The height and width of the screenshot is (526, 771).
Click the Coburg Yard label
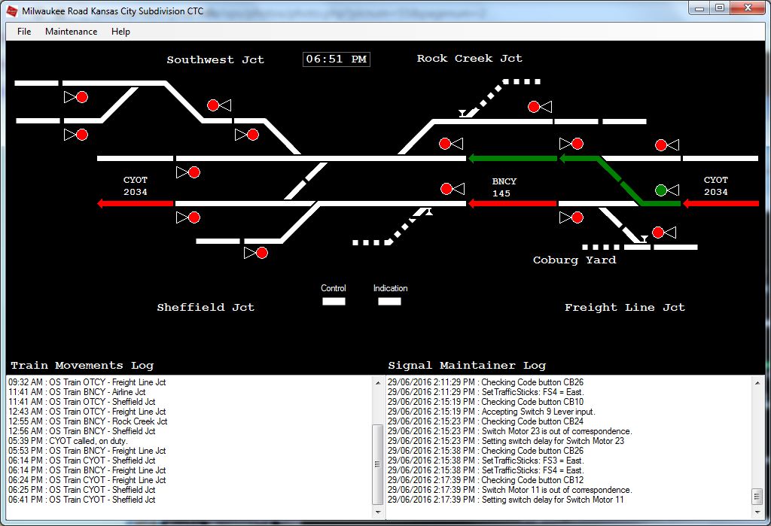pos(574,260)
